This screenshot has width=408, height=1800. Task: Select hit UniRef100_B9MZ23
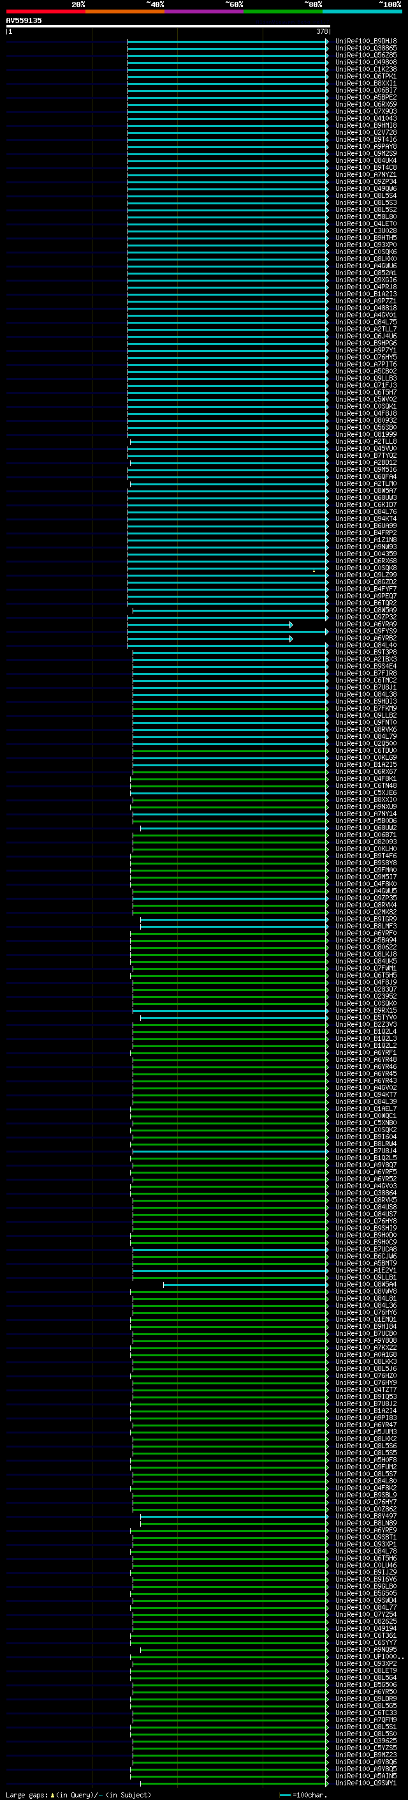pos(365,1755)
